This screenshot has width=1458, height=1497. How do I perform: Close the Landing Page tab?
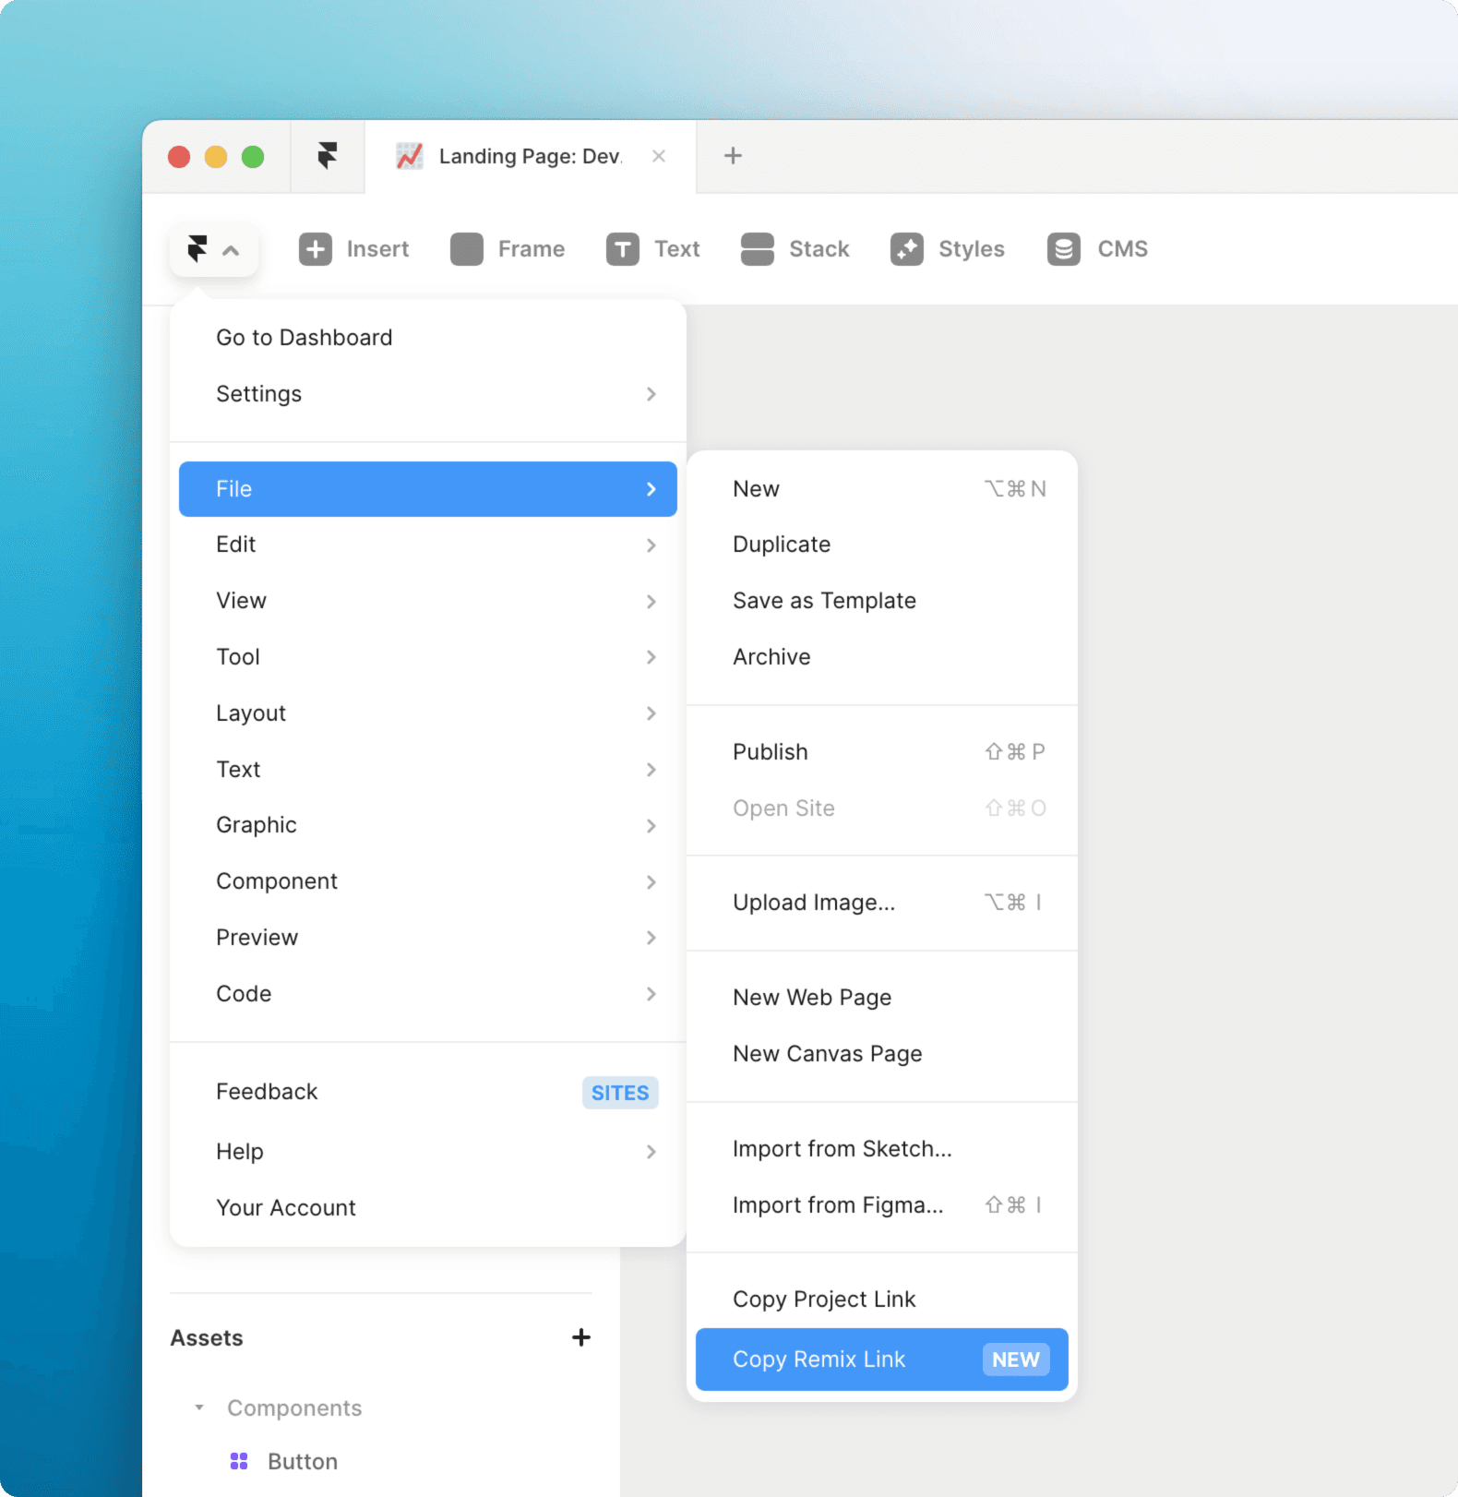[659, 156]
